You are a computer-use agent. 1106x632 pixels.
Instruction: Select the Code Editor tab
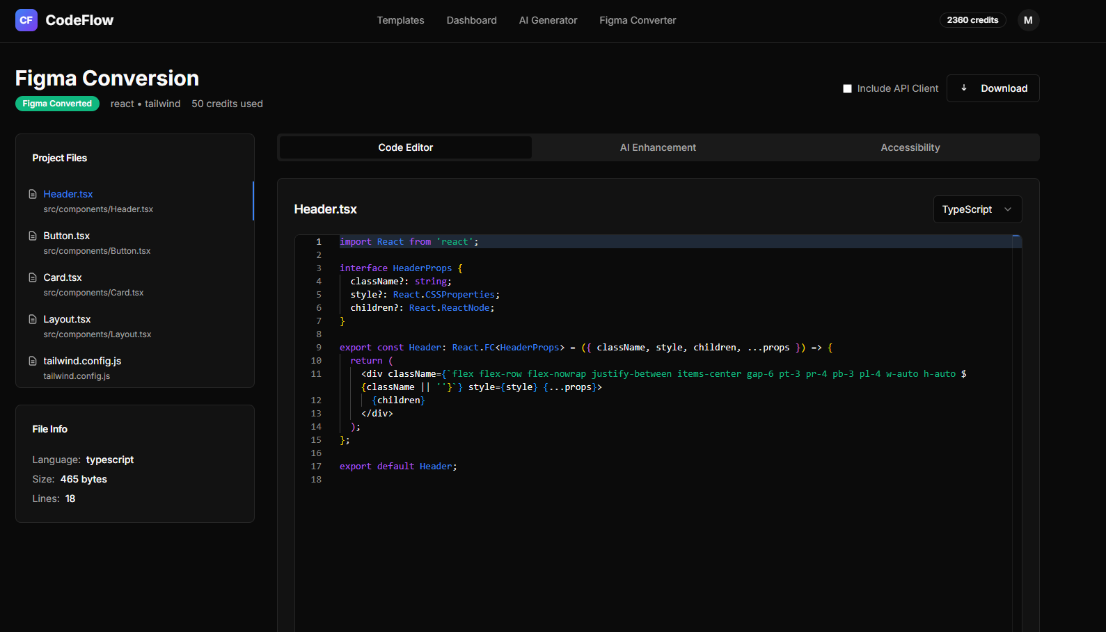coord(405,147)
